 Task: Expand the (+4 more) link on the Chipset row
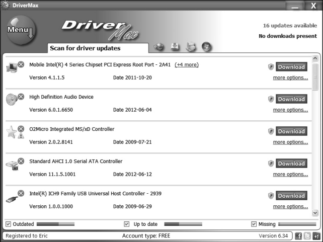187,65
